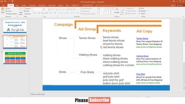
Task: Click the Click to add notes area
Action: tap(38, 94)
